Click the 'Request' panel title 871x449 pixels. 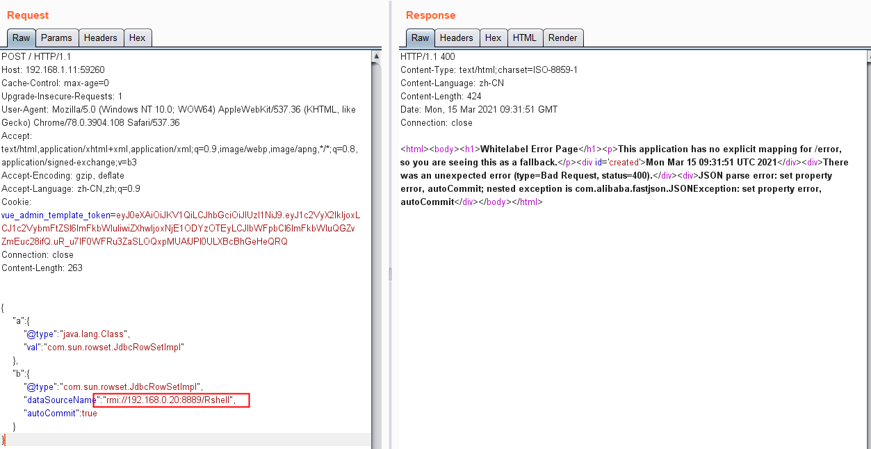pos(28,15)
